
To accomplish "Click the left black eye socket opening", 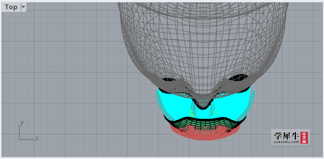I will (x=169, y=79).
